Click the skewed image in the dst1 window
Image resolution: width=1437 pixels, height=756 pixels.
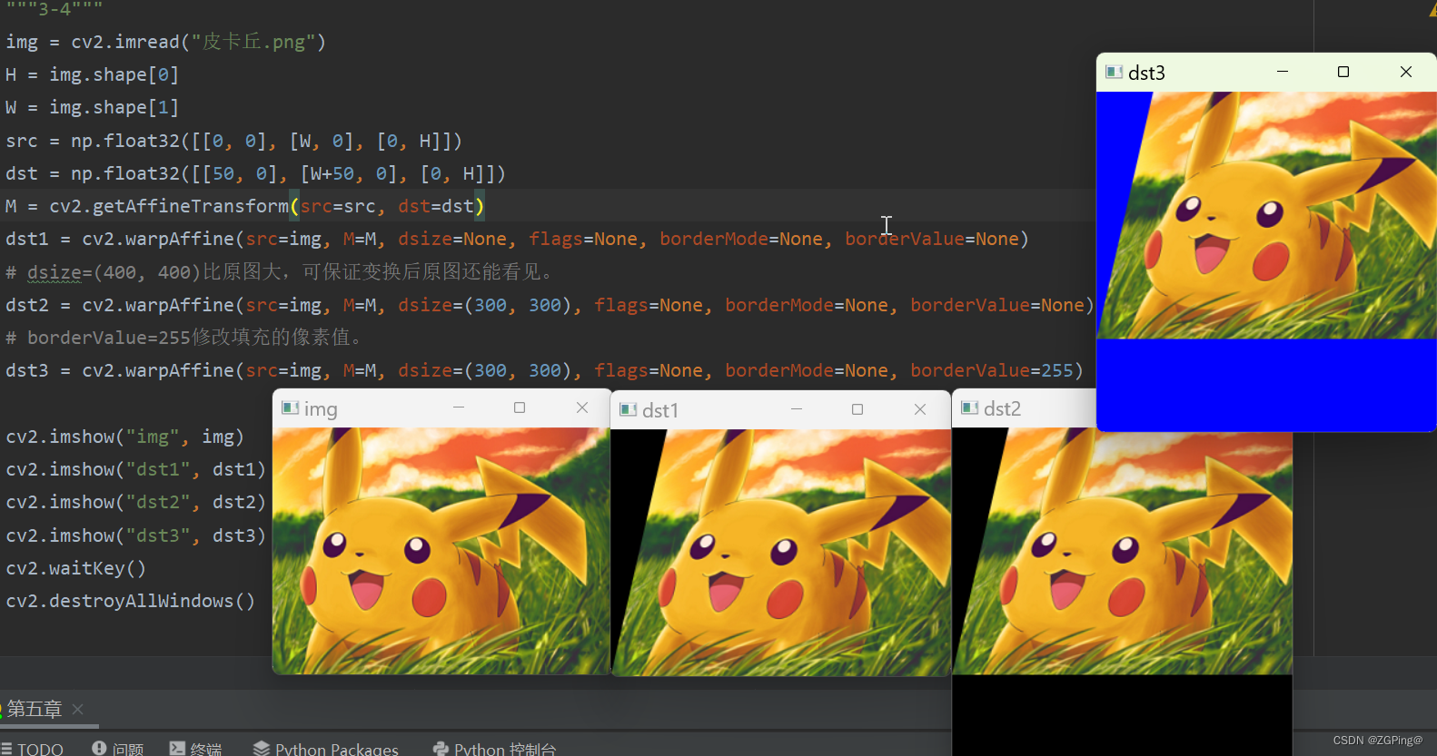pyautogui.click(x=781, y=553)
